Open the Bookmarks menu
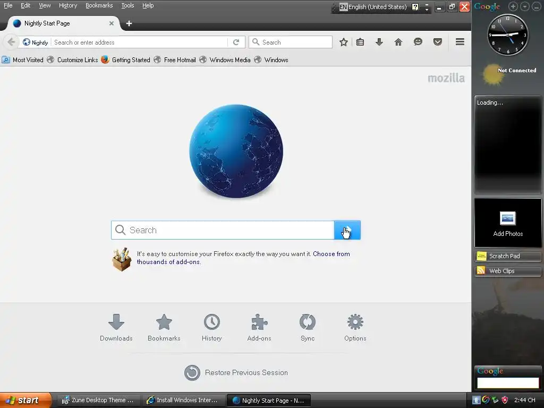This screenshot has width=544, height=408. (x=99, y=5)
